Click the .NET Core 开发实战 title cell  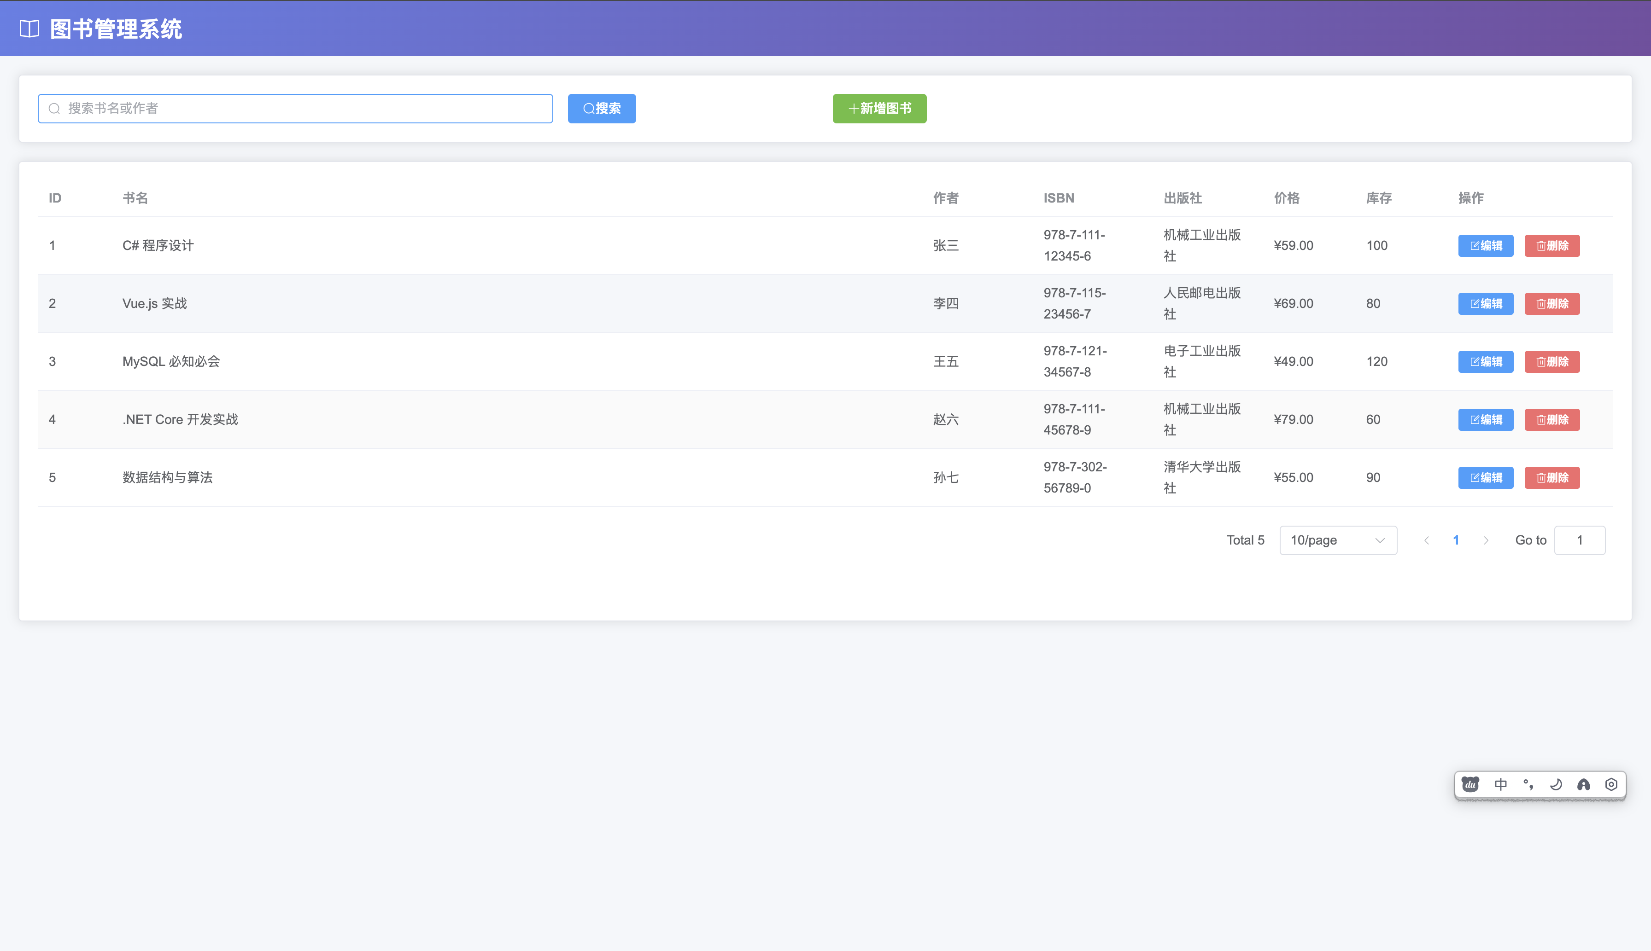coord(180,419)
